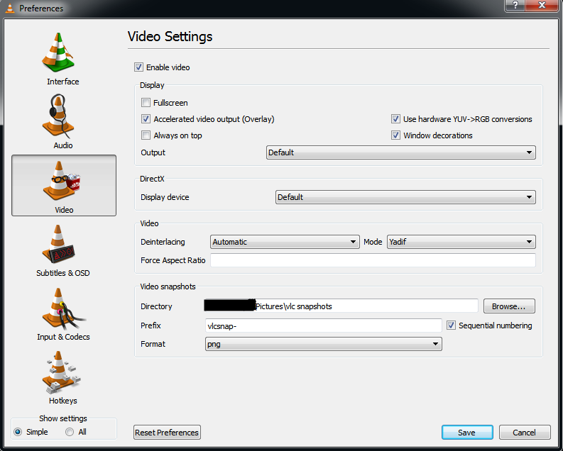The height and width of the screenshot is (451, 563).
Task: Cancel the preferences dialog
Action: point(525,433)
